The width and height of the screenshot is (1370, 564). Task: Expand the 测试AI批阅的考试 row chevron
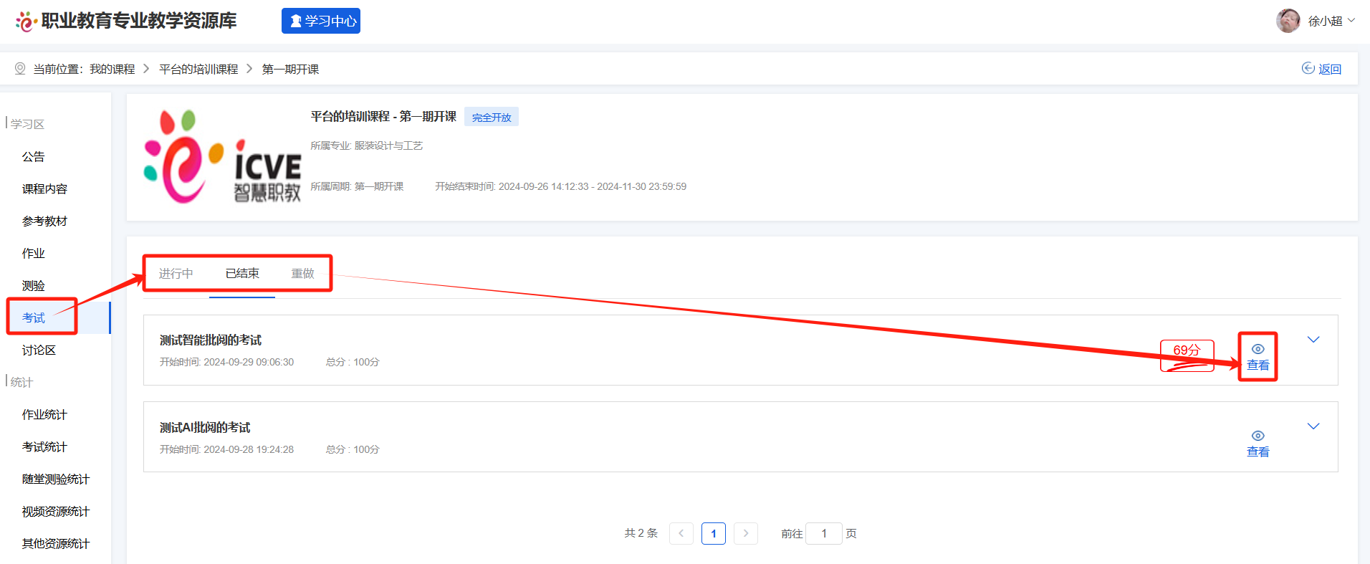pyautogui.click(x=1313, y=426)
